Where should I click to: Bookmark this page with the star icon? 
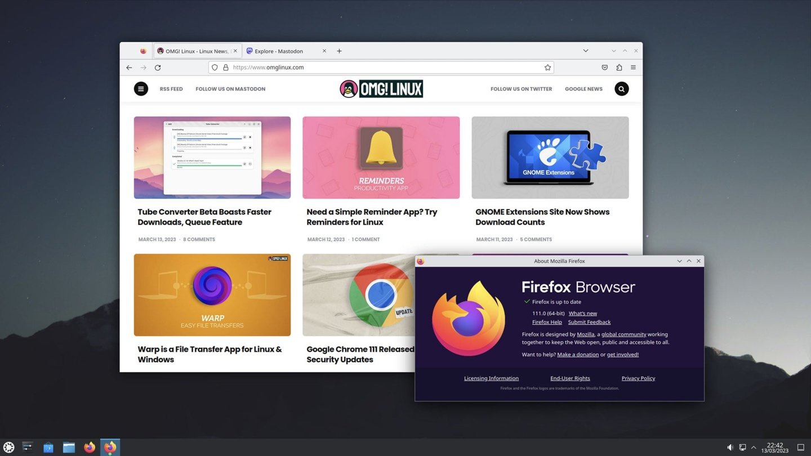tap(547, 68)
